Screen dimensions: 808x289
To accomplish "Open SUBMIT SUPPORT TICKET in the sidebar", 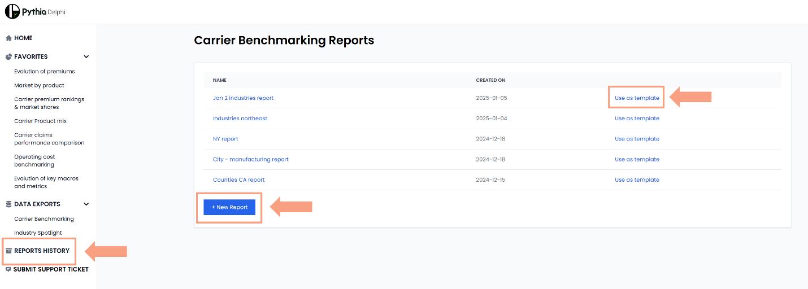I will click(x=51, y=270).
